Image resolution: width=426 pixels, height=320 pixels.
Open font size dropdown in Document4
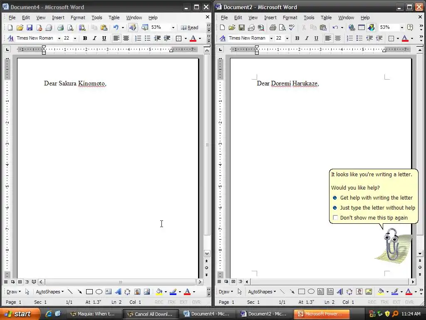point(75,38)
